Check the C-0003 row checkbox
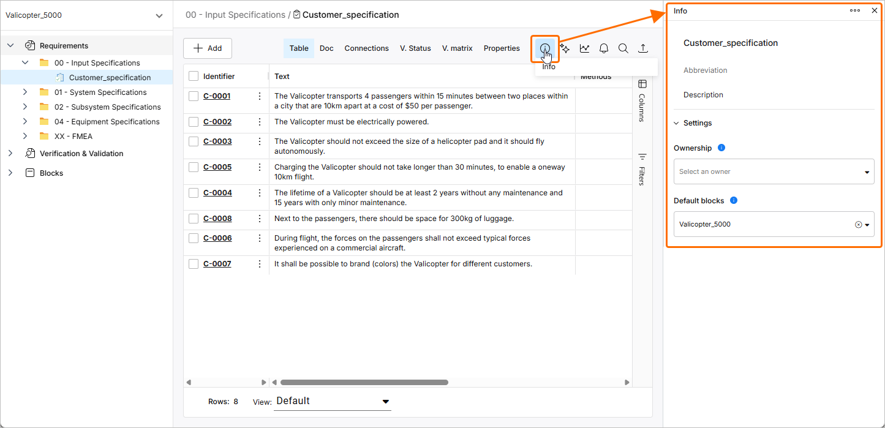The image size is (885, 428). 194,141
